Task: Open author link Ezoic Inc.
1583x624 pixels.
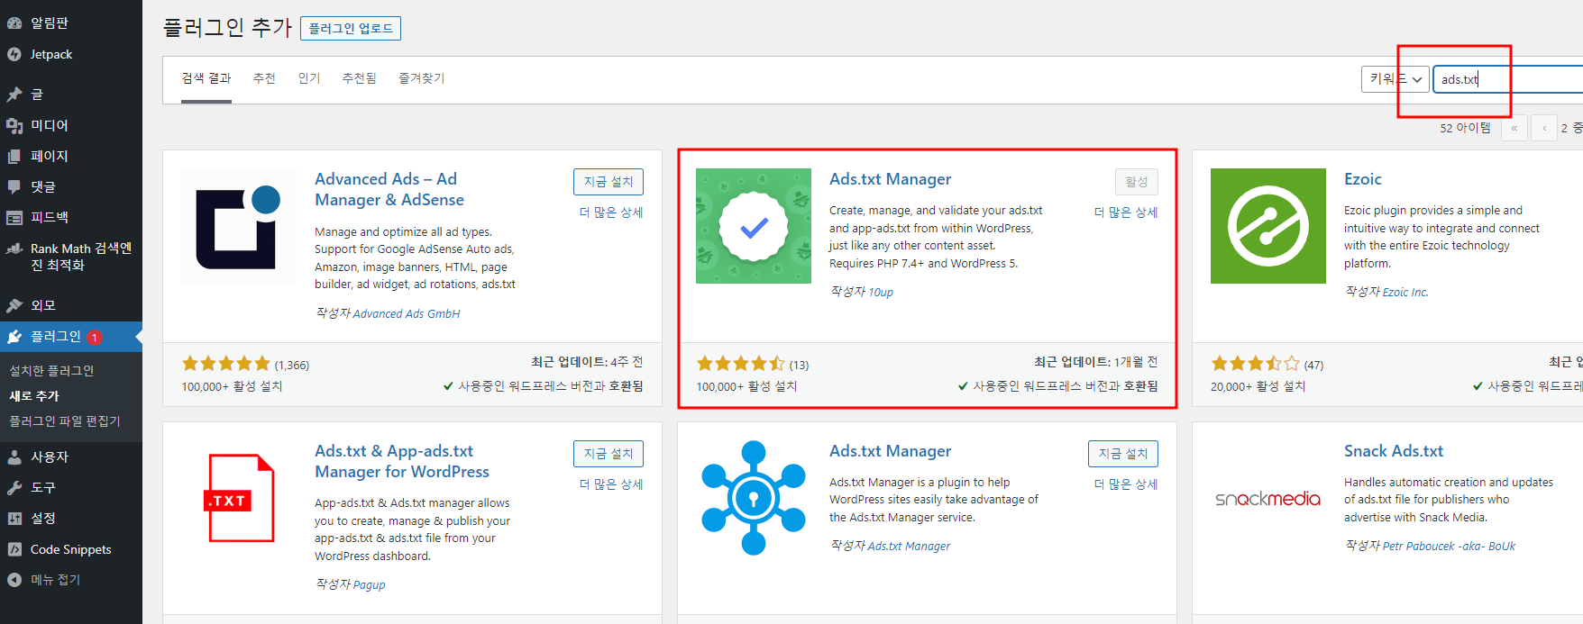Action: coord(1405,293)
